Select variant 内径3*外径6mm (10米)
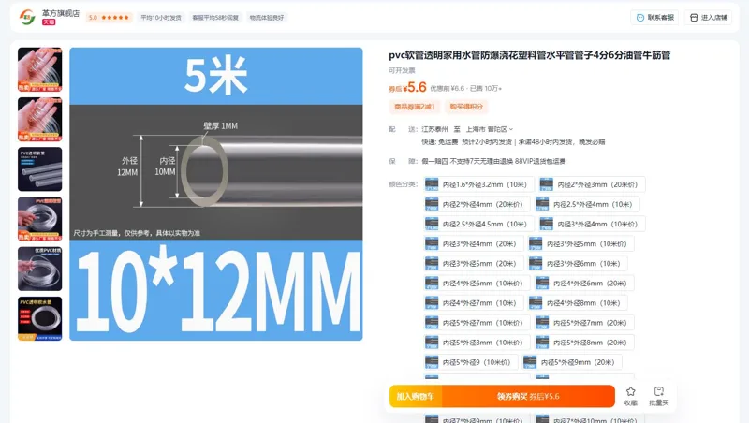Viewport: 749px width, 423px height. pos(578,264)
